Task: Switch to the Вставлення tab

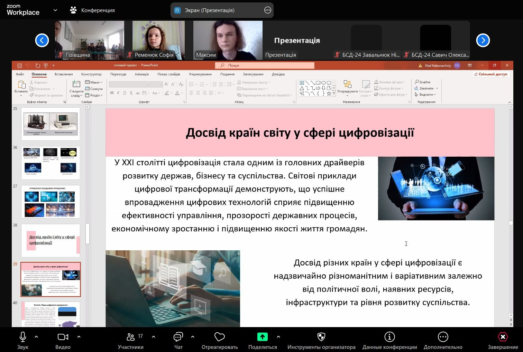Action: pyautogui.click(x=64, y=74)
